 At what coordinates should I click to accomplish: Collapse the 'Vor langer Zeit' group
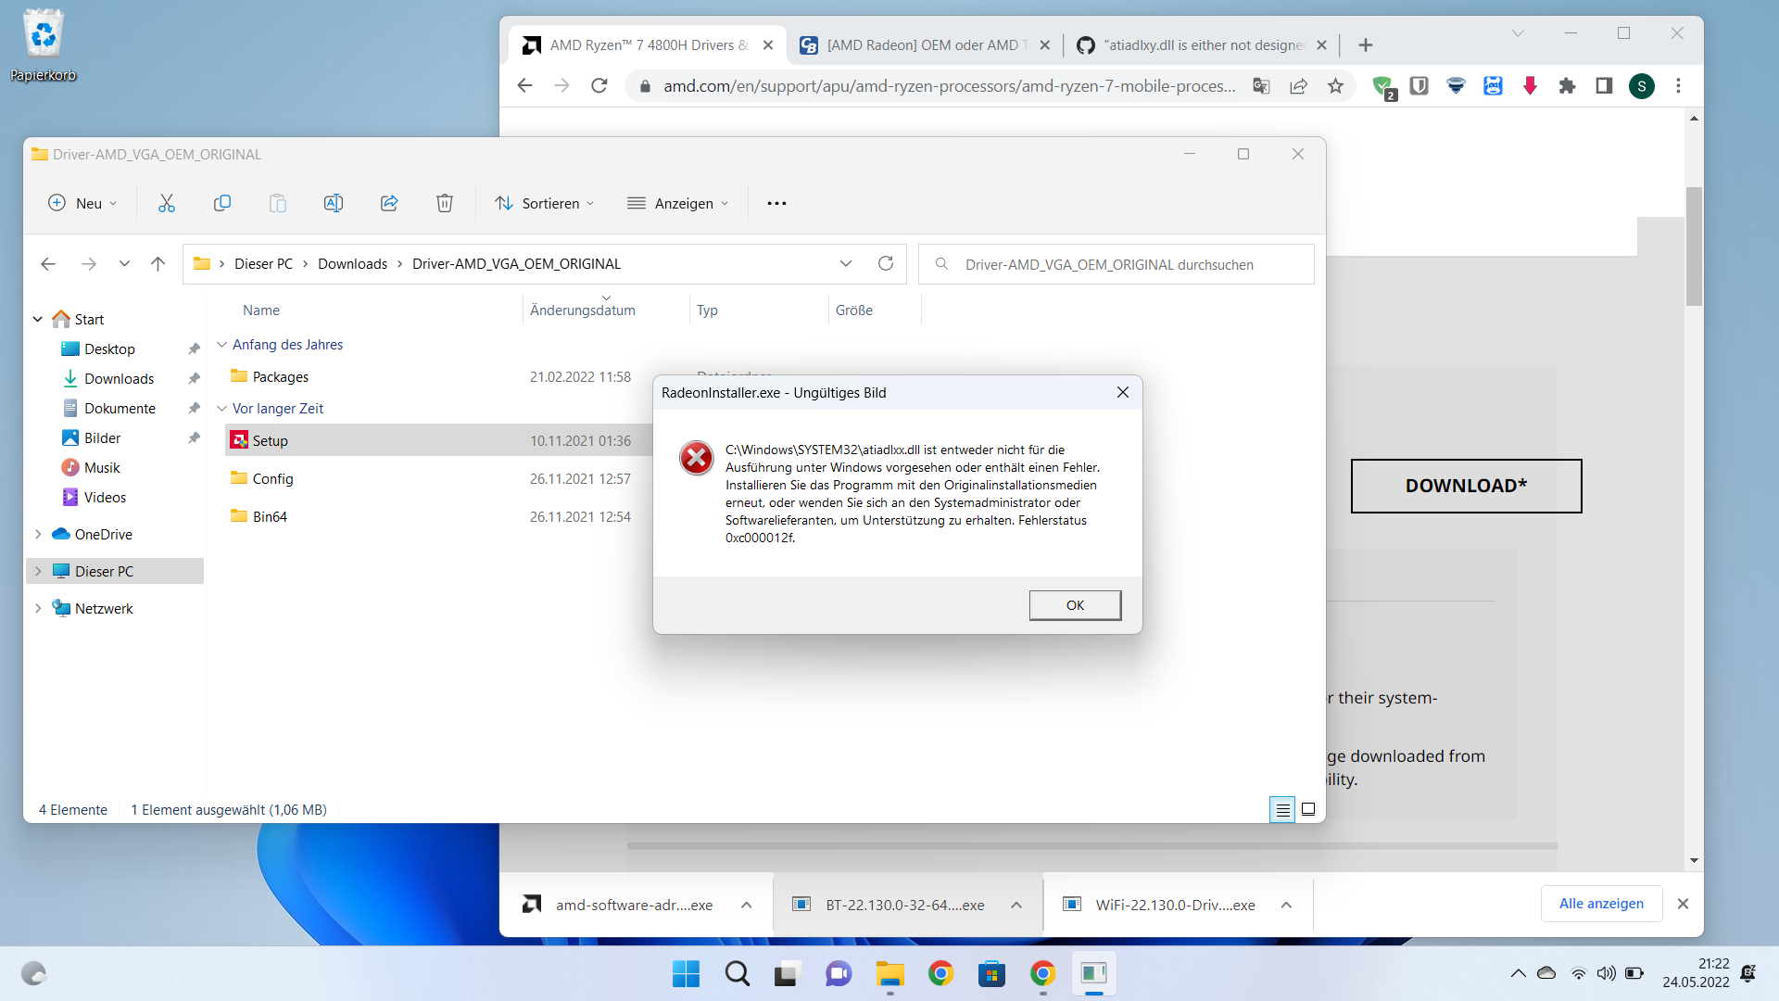click(222, 409)
